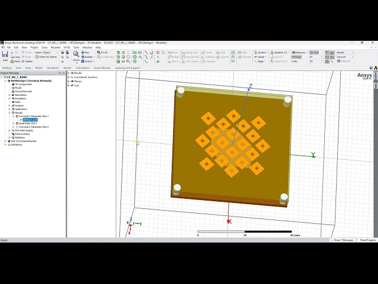Expand the Radiation tree node
The width and height of the screenshot is (378, 284).
(x=9, y=138)
